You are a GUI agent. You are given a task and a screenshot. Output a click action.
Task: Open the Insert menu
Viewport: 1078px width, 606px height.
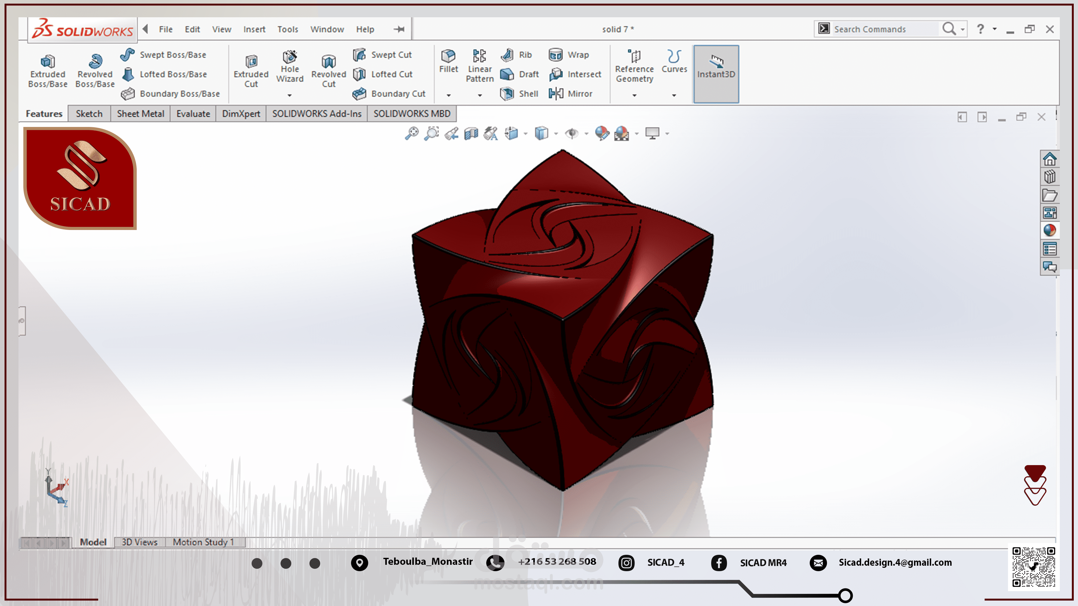click(x=254, y=29)
